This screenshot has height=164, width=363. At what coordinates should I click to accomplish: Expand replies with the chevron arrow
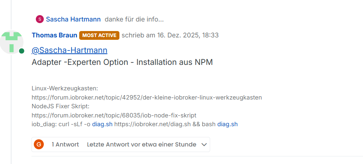point(204,144)
